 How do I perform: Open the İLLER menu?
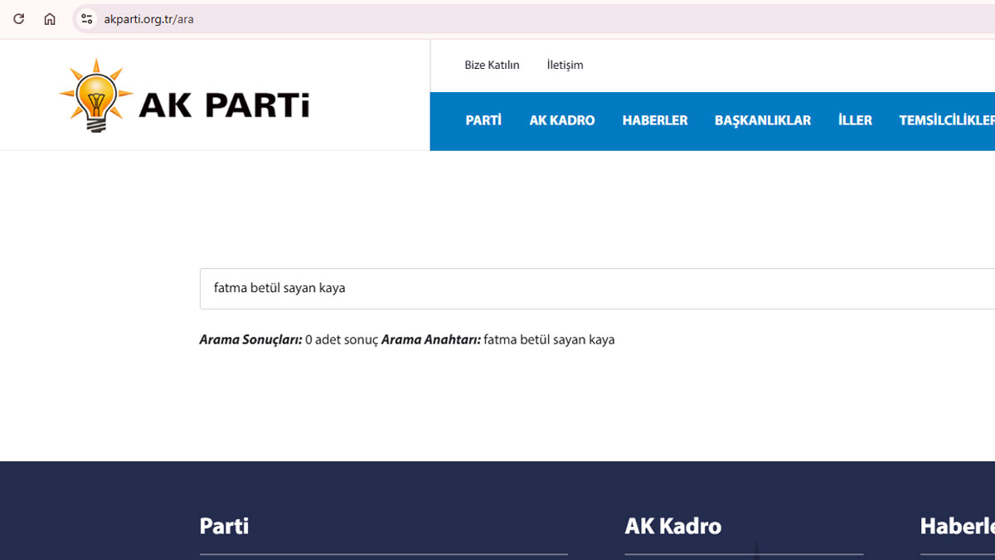[855, 120]
